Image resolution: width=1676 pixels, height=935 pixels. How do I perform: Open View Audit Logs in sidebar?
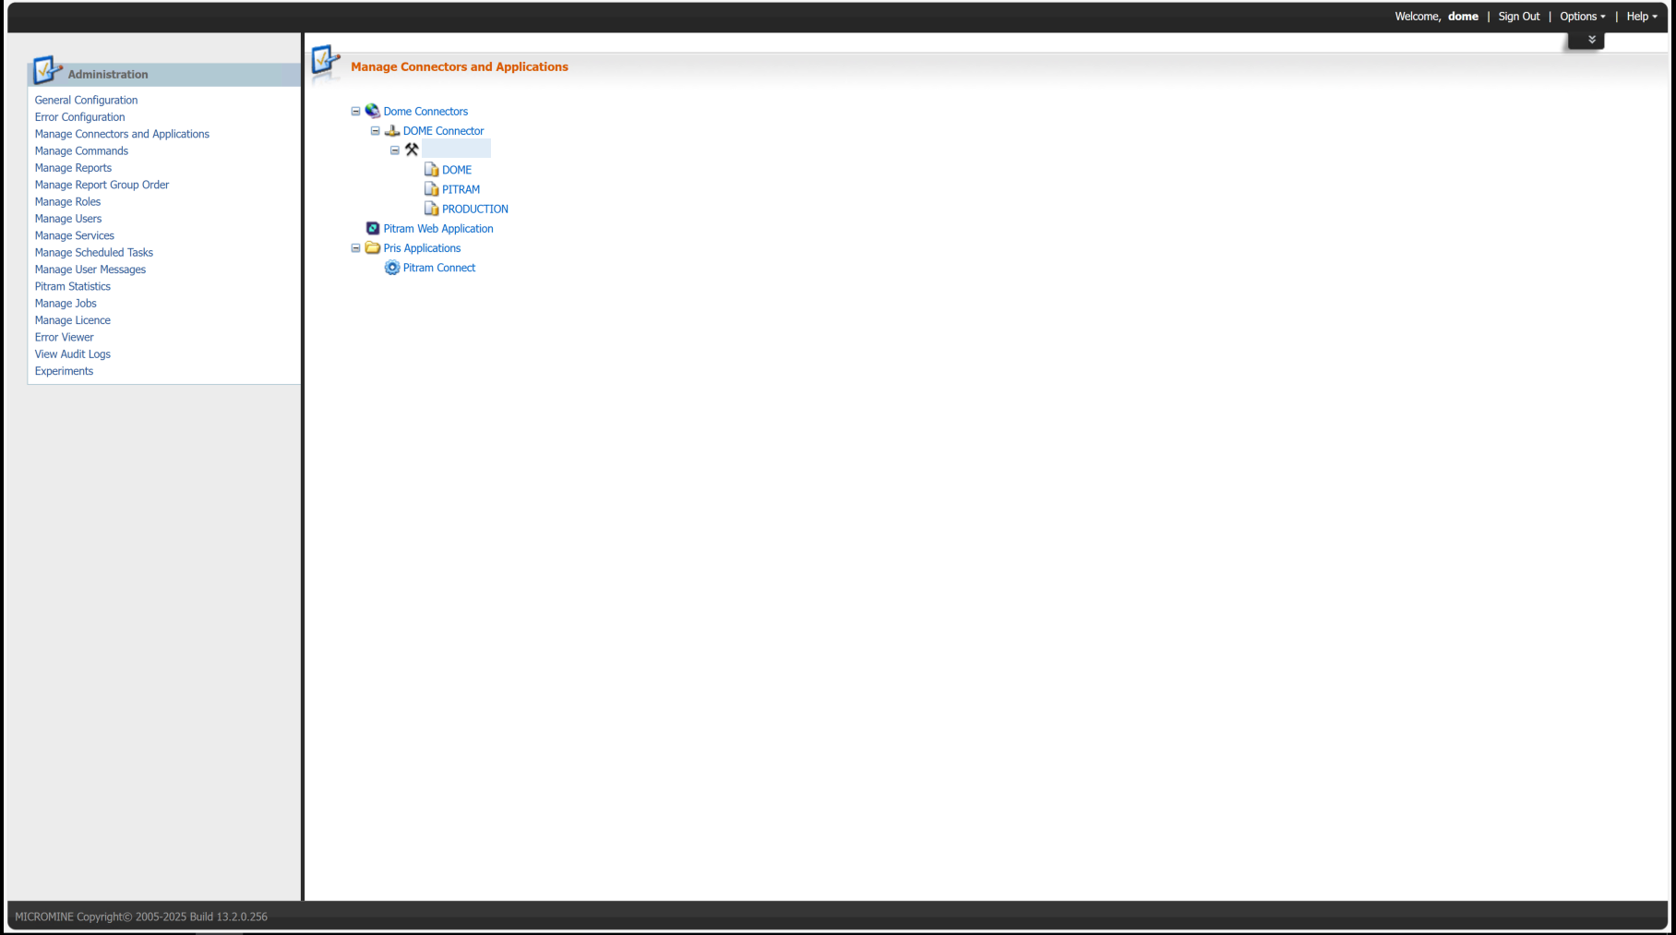coord(72,354)
